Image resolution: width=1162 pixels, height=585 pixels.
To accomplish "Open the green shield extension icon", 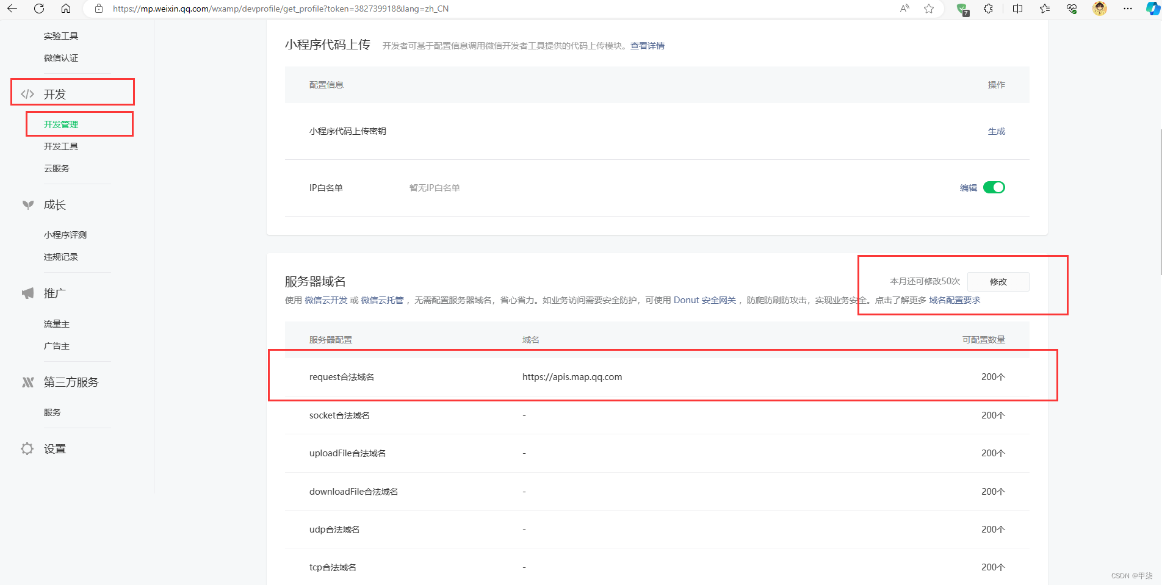I will coord(962,9).
